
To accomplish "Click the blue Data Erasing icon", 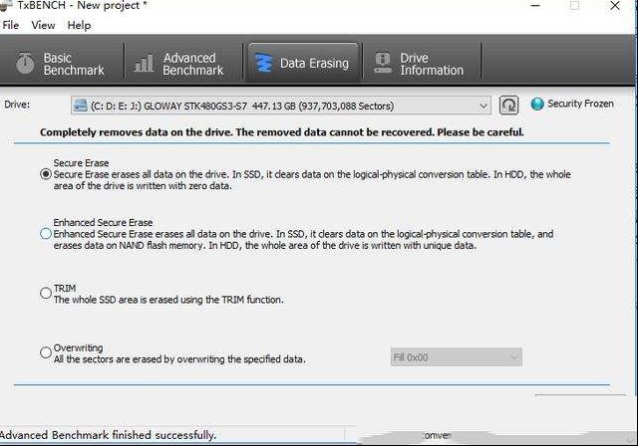I will tap(263, 64).
